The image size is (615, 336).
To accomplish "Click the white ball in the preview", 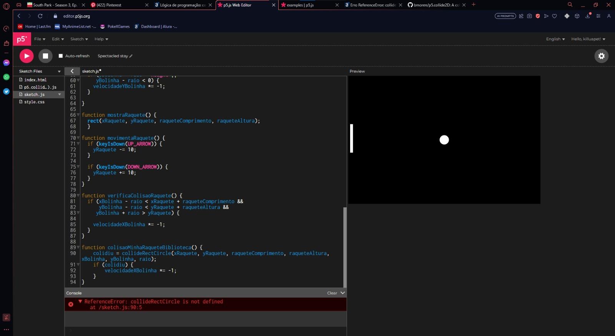I will 444,140.
